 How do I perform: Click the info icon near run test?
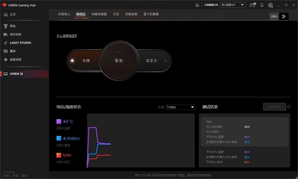(289, 106)
